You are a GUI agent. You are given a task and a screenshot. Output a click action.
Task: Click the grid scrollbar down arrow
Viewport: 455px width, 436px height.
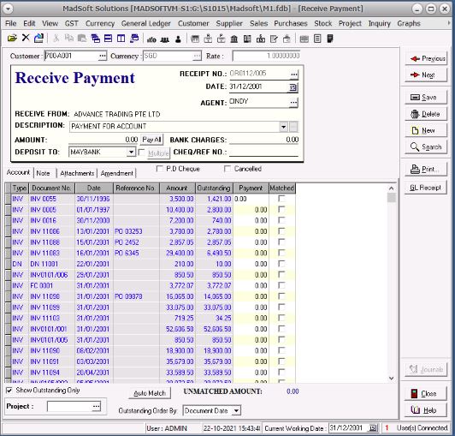[x=391, y=378]
